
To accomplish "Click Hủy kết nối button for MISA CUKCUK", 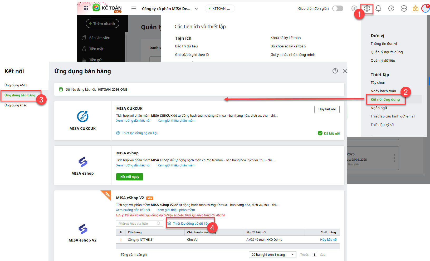I will tap(327, 109).
